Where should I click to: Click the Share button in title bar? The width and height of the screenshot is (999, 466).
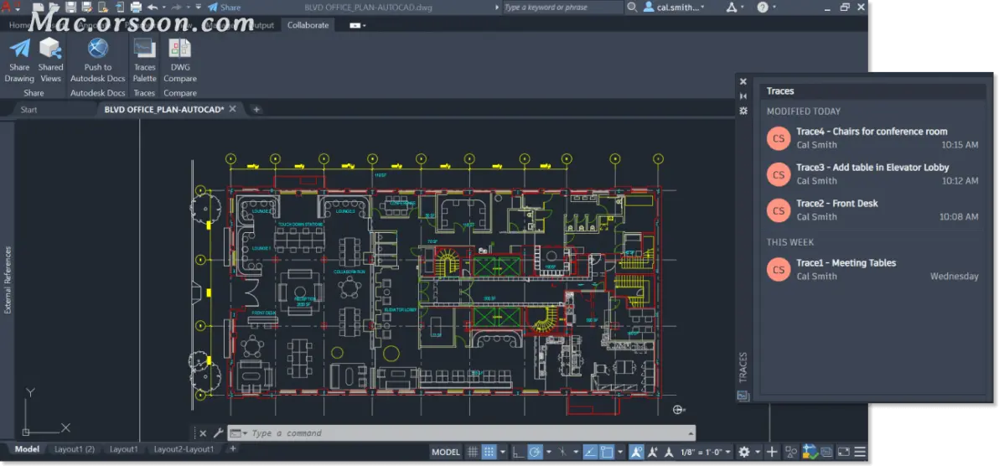(x=225, y=8)
